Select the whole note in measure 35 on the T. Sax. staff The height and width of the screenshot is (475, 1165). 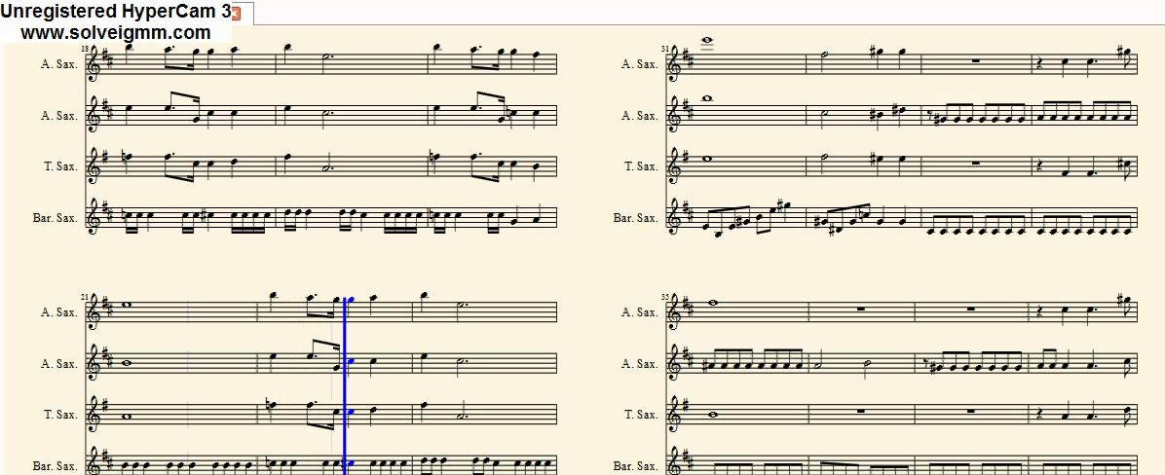(713, 415)
